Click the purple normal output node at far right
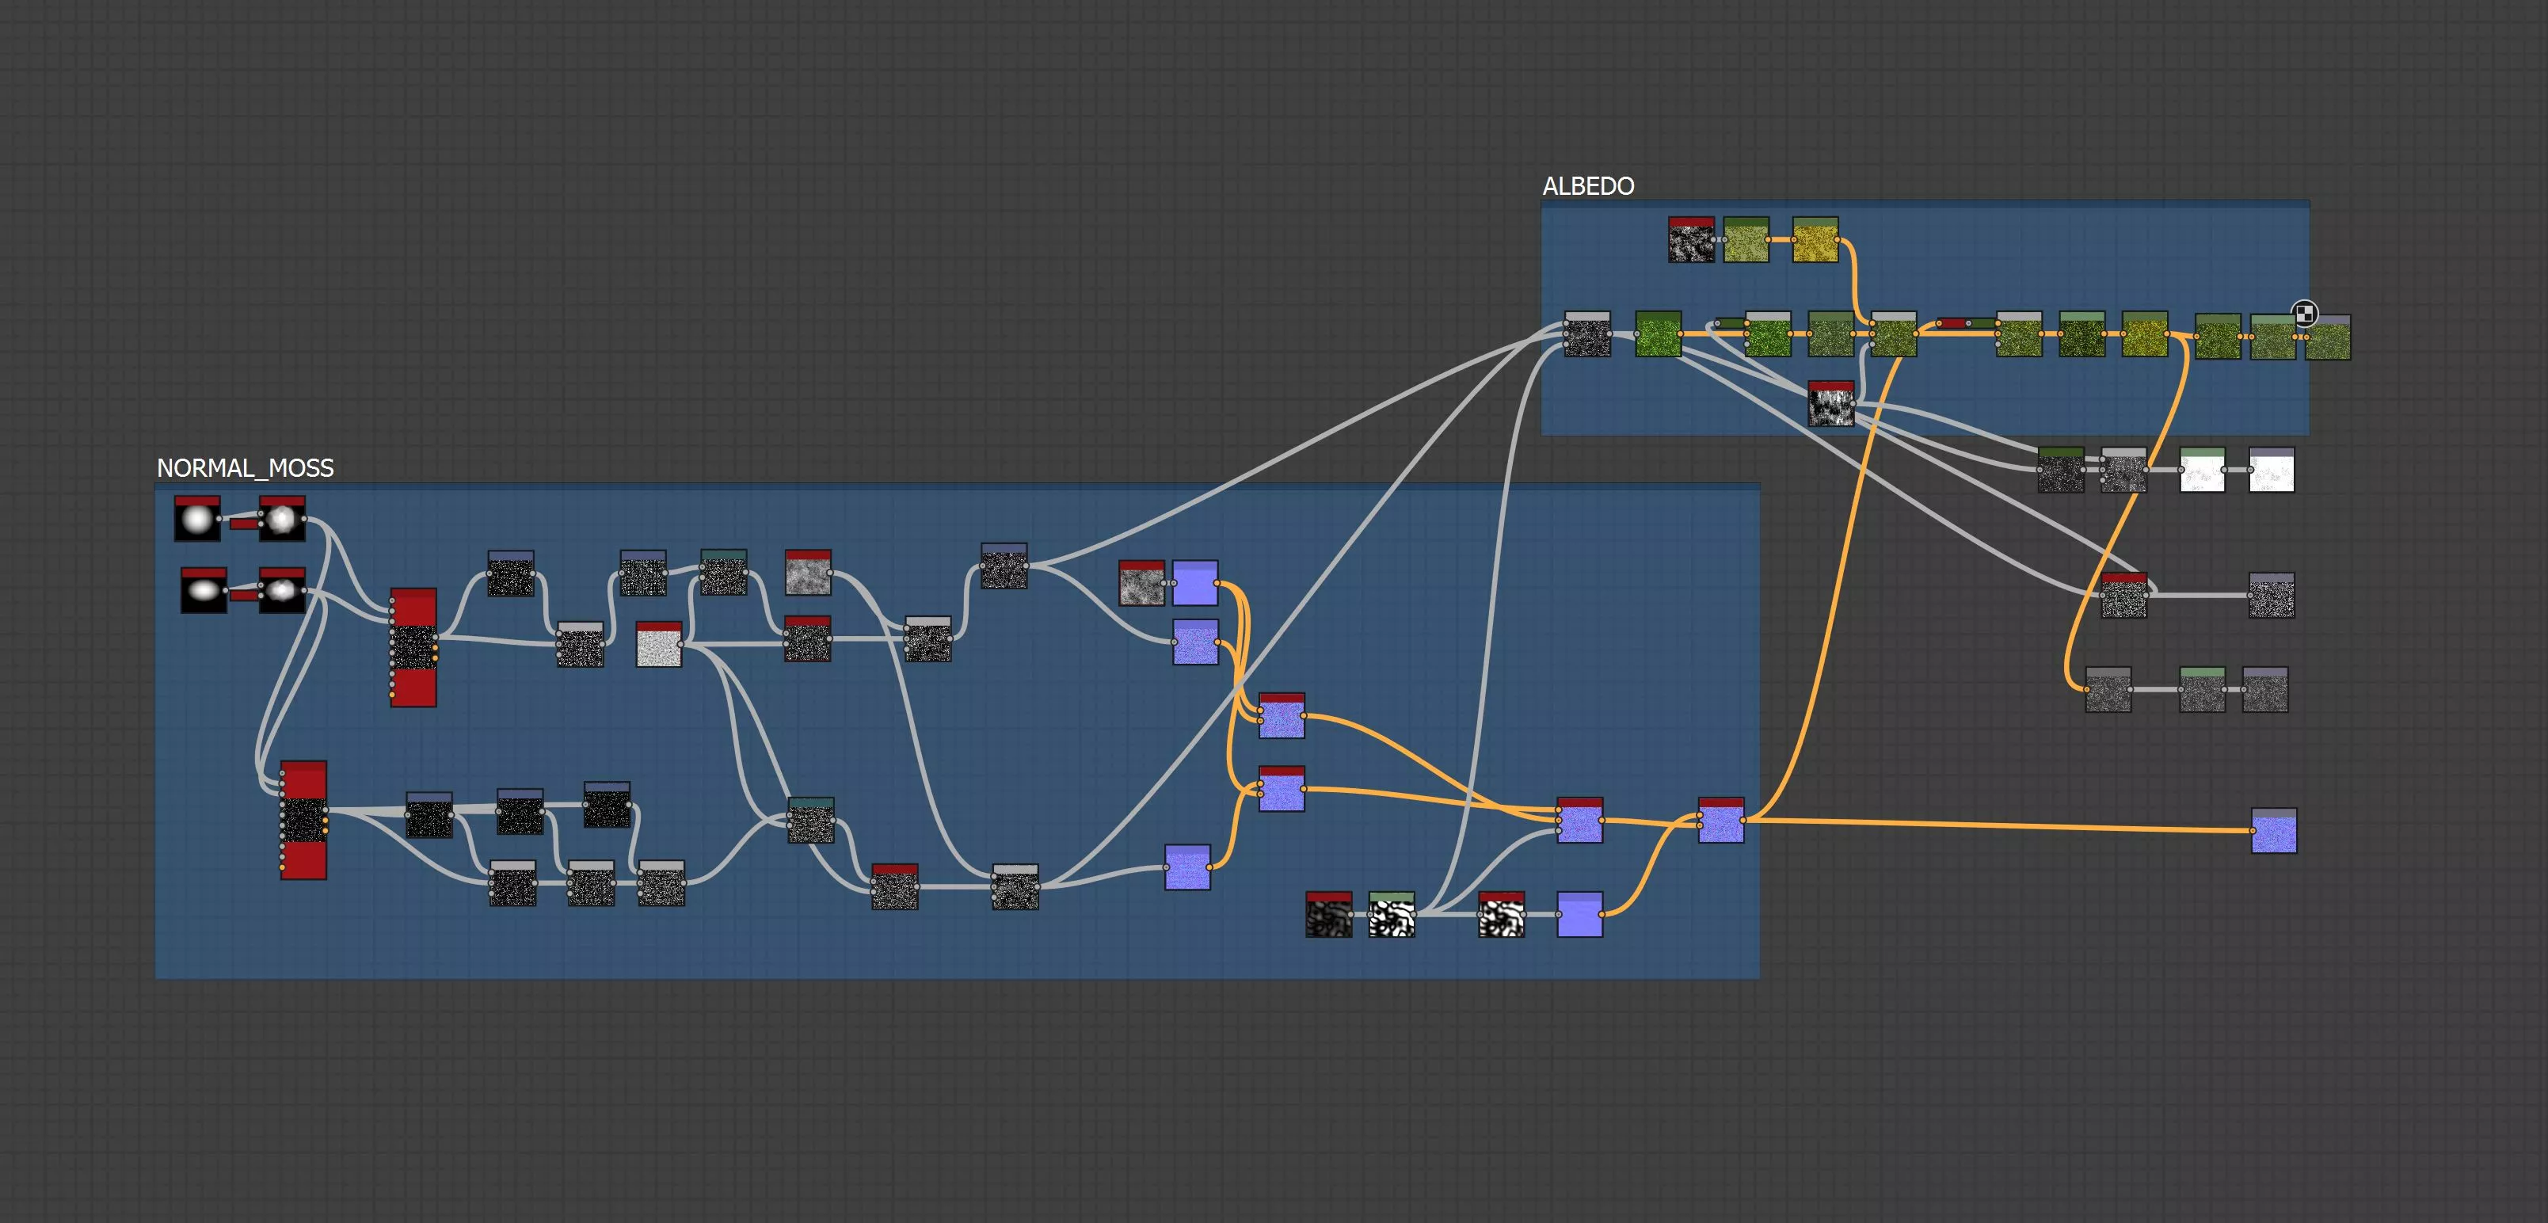2548x1223 pixels. [x=2273, y=831]
